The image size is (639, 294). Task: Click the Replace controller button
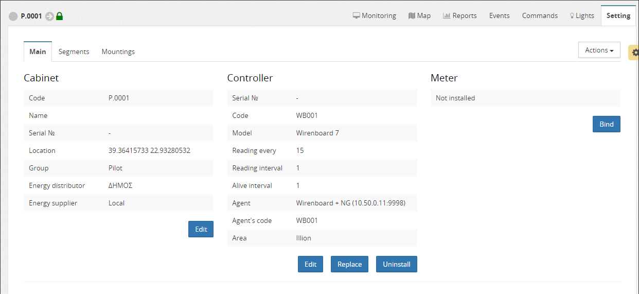[349, 264]
